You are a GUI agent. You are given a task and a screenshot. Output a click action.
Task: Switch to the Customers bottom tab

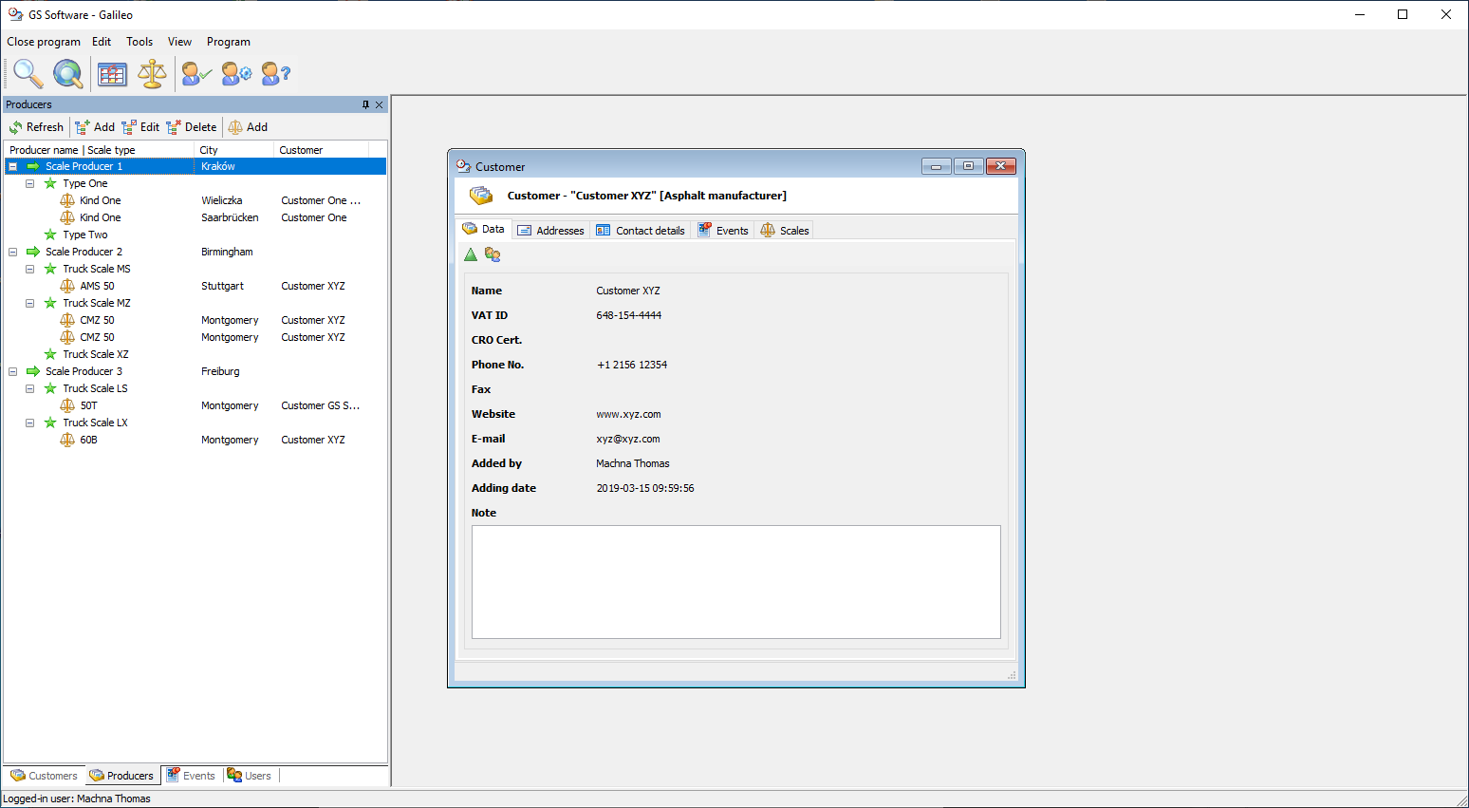[45, 776]
